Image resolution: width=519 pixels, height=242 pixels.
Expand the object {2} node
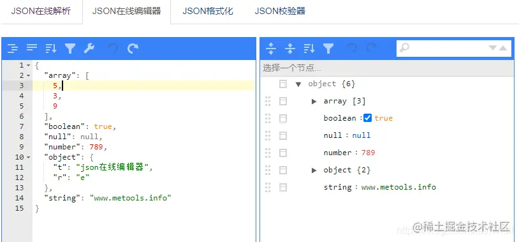pos(314,170)
